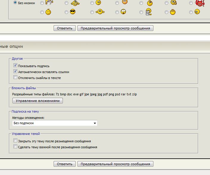This screenshot has width=210, height=175.
Task: Select the "Без иконки" radio button
Action: click(x=15, y=3)
